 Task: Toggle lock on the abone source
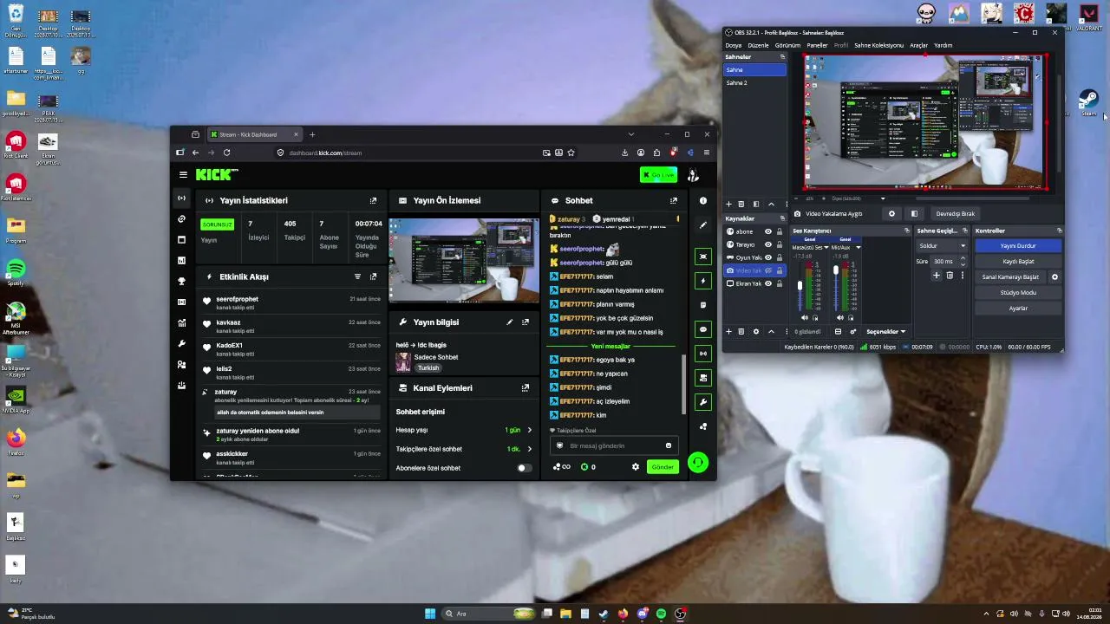(779, 231)
